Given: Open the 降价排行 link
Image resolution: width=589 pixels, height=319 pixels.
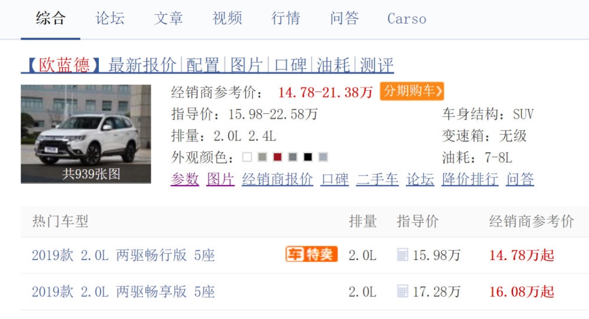Looking at the screenshot, I should (x=470, y=179).
